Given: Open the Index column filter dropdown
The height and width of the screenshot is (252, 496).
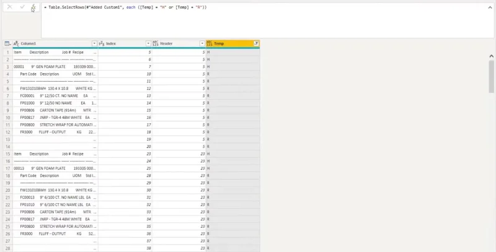Looking at the screenshot, I should tap(148, 43).
